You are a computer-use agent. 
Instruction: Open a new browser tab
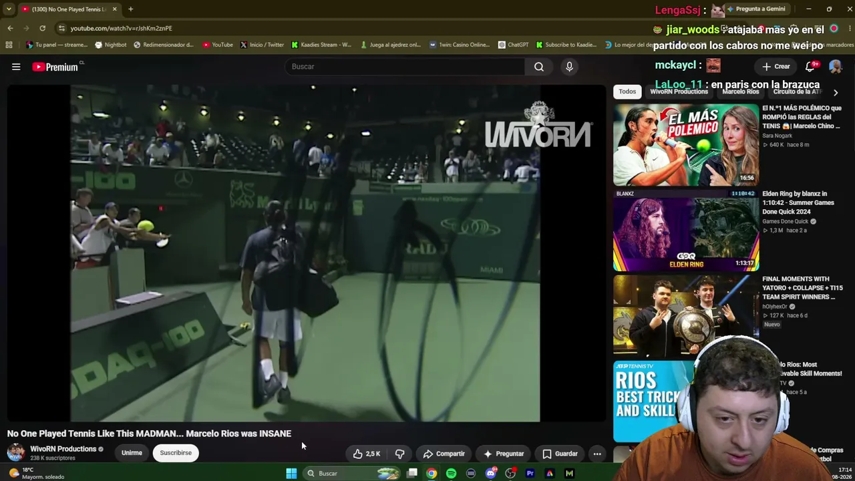(130, 9)
